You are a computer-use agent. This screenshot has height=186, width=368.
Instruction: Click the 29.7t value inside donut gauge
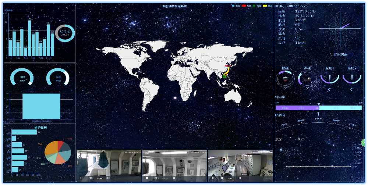point(65,35)
